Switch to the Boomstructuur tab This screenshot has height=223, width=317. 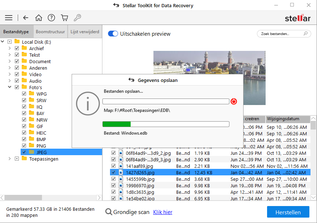click(x=50, y=31)
